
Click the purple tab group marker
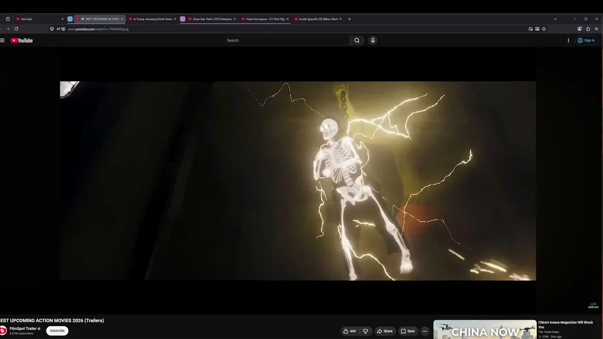point(183,19)
